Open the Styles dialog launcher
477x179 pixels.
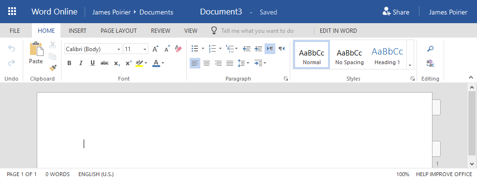[412, 79]
